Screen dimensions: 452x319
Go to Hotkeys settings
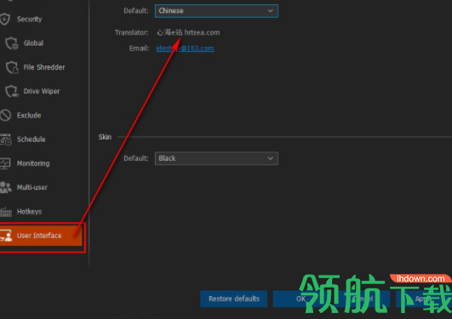click(x=29, y=212)
